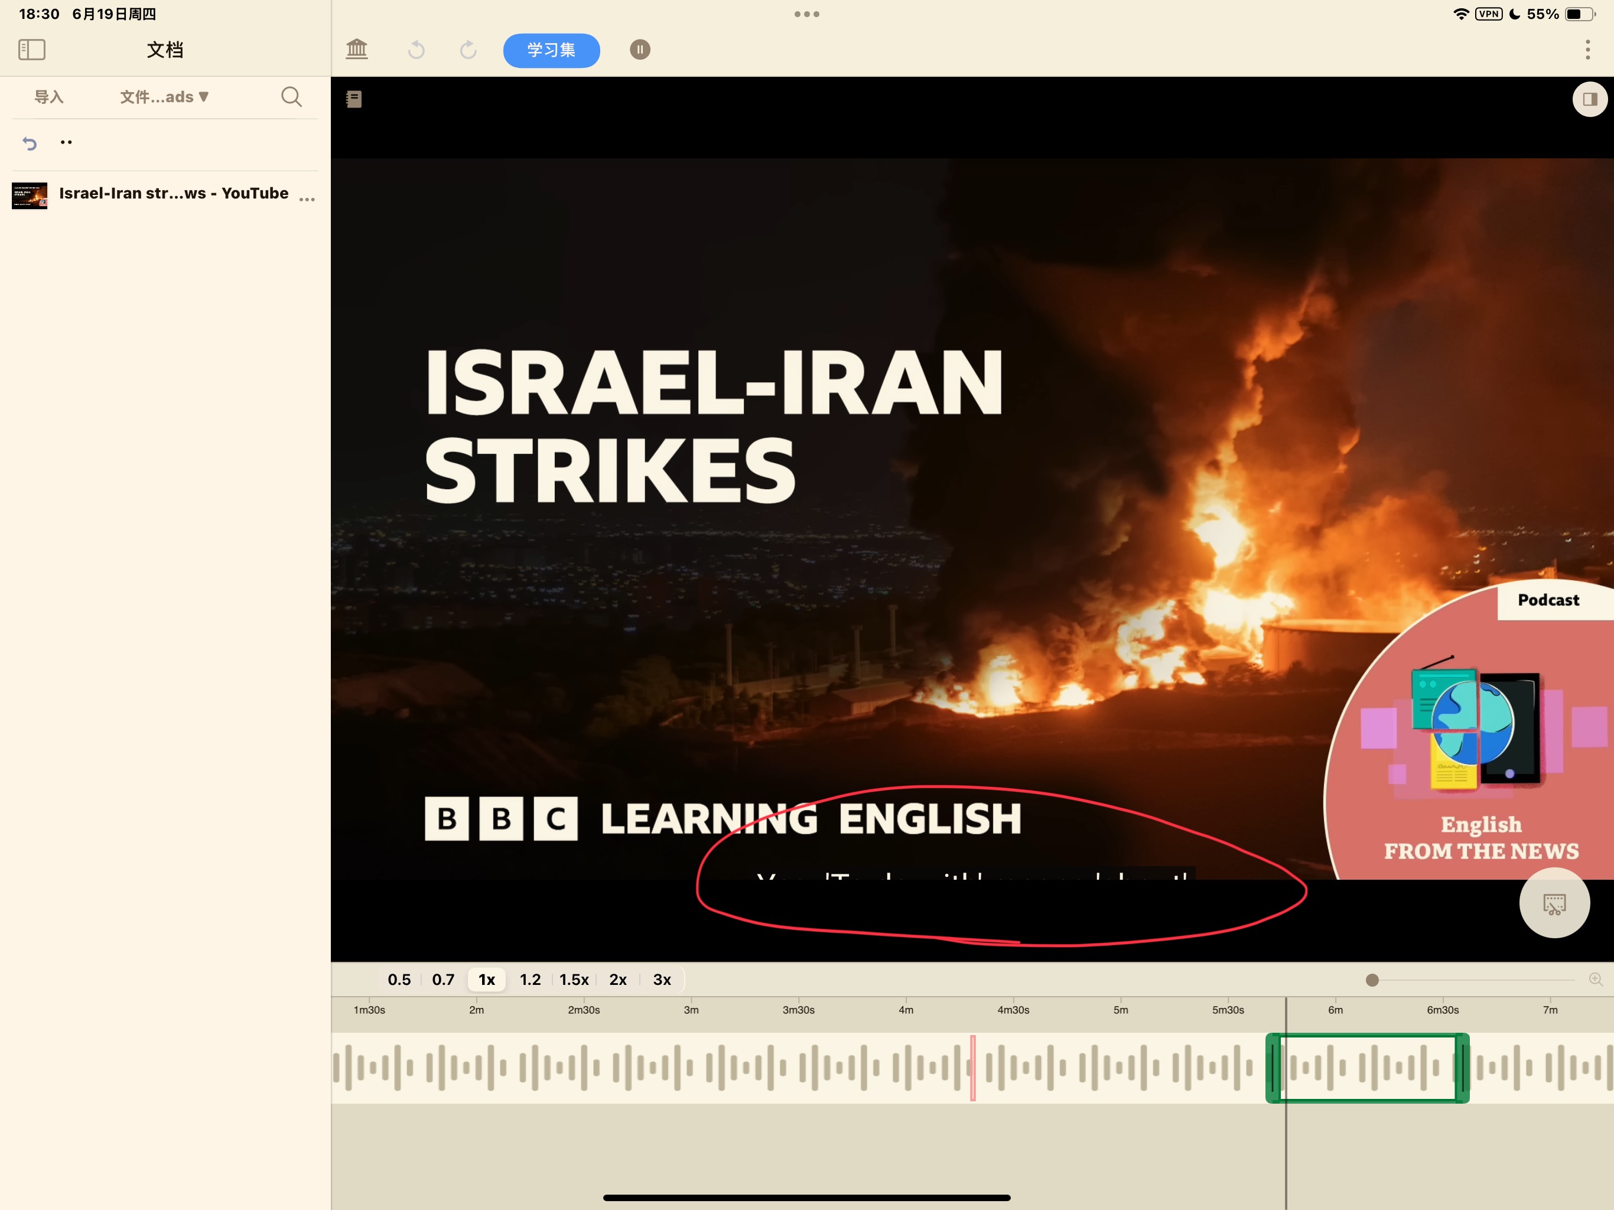Open the three-dot vertical more menu

1587,50
